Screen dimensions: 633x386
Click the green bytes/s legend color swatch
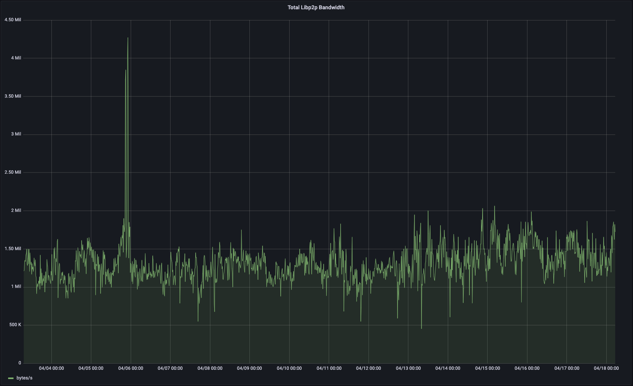tap(11, 378)
